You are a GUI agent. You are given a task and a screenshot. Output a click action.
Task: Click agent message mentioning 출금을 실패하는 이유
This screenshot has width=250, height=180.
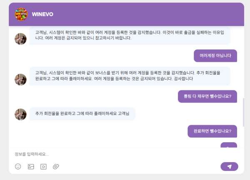129,35
